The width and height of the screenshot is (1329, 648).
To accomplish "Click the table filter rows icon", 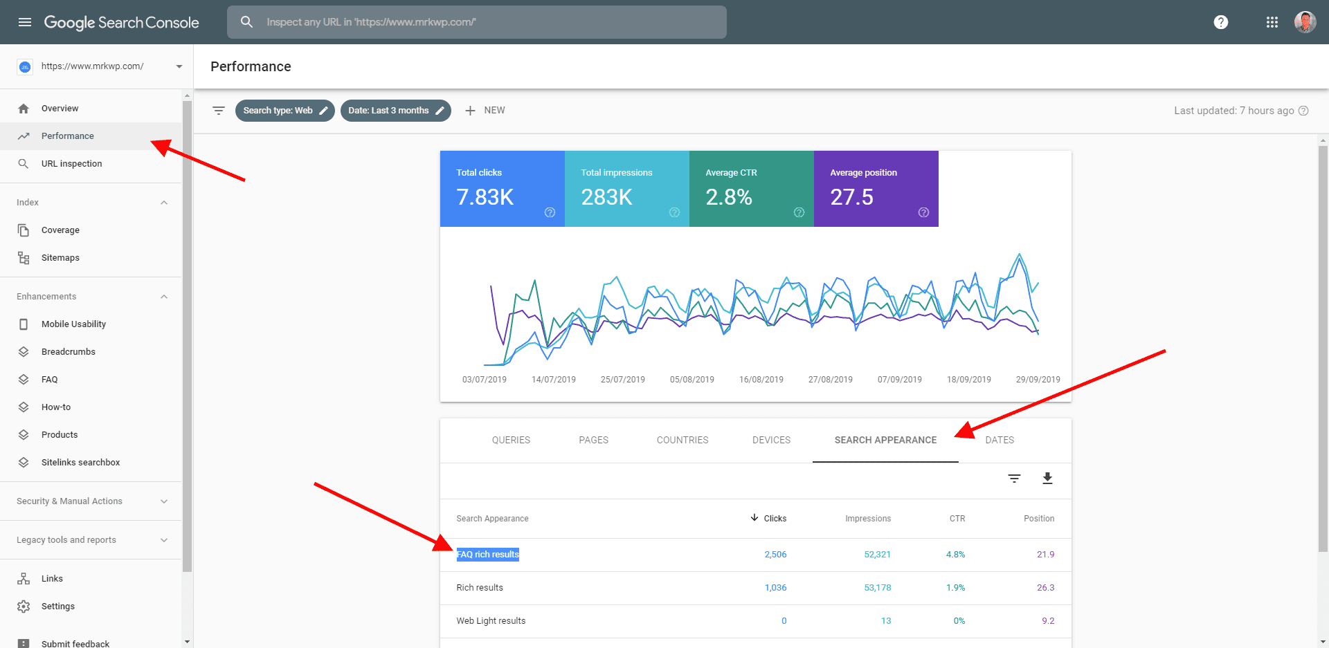I will click(1014, 479).
